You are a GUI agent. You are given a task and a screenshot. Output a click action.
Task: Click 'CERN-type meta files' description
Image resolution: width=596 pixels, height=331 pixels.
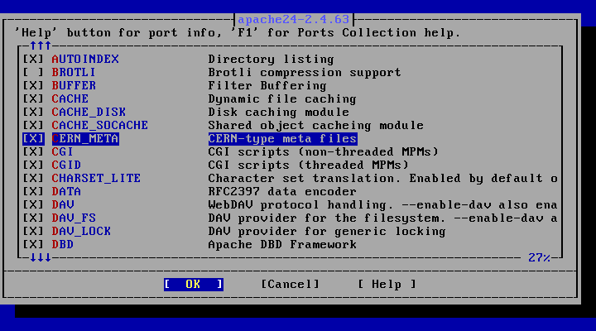(282, 139)
